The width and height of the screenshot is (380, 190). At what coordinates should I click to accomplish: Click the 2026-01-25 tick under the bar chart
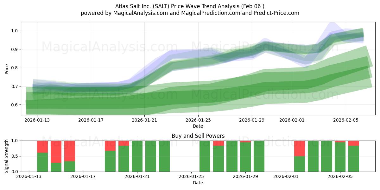(x=191, y=177)
